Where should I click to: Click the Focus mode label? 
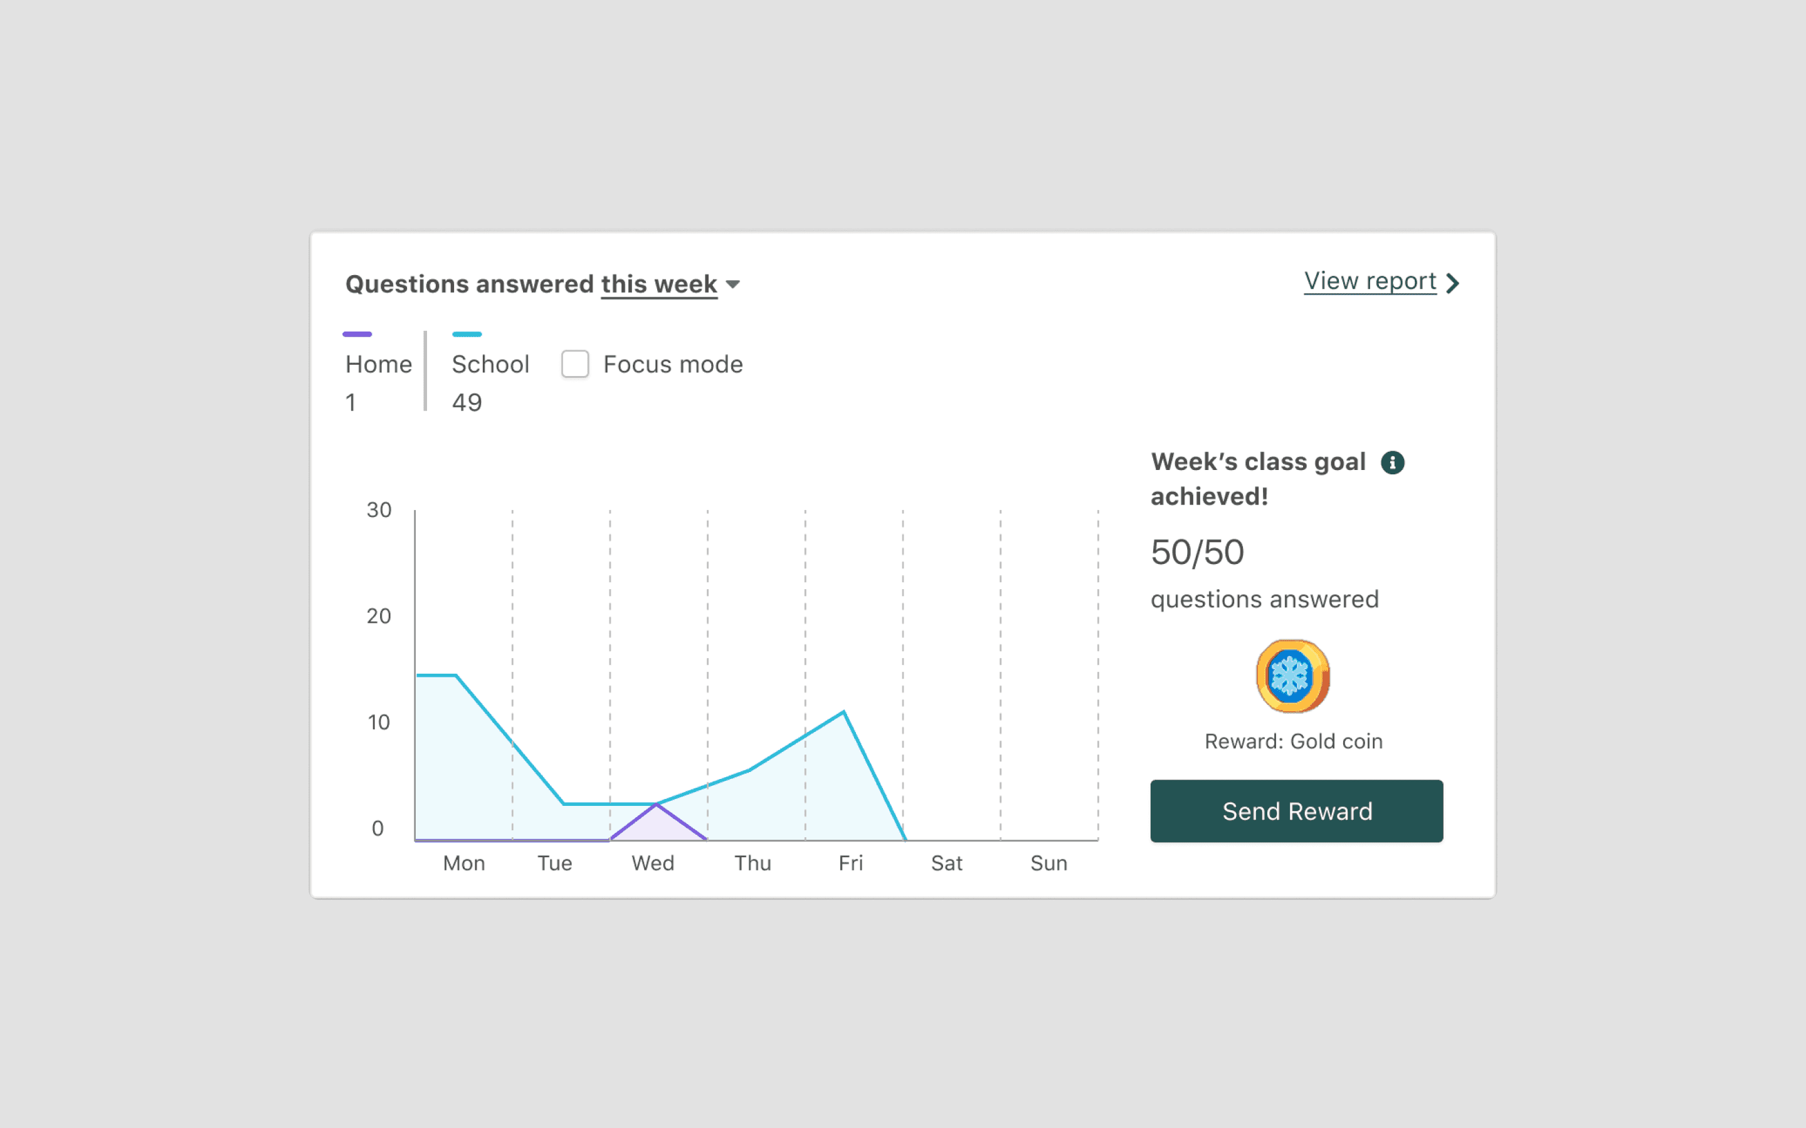click(672, 364)
